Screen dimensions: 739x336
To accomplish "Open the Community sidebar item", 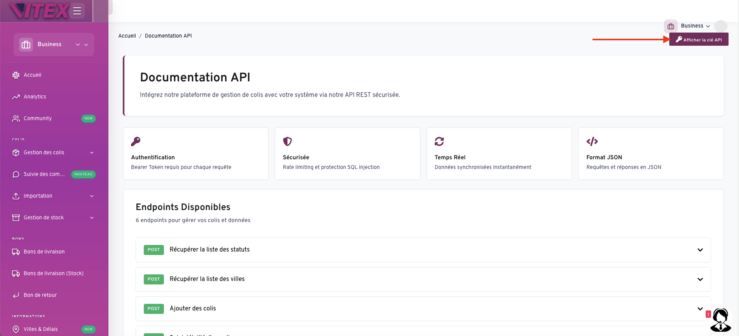I will point(38,119).
